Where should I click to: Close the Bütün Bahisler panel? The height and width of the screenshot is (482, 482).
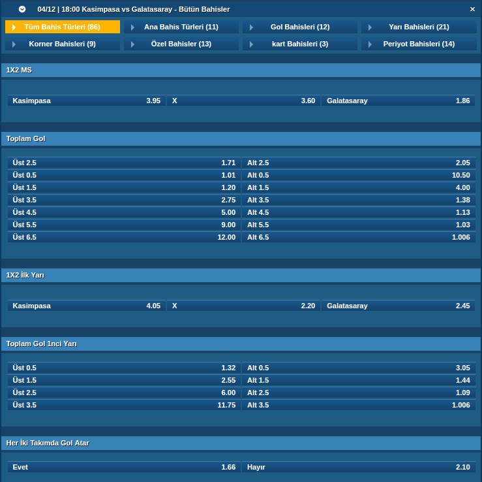472,9
